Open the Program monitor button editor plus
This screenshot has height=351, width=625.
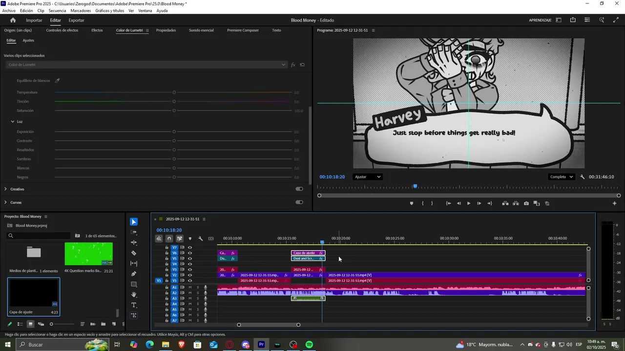tap(615, 203)
